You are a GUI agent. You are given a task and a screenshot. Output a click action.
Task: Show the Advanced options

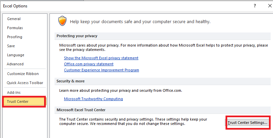15,64
